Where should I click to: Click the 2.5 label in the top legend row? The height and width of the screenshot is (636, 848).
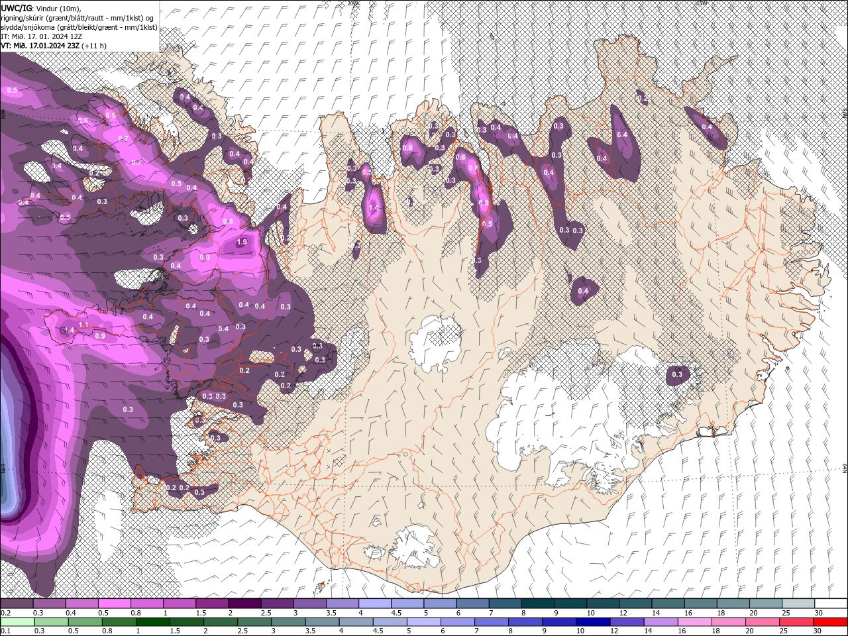click(x=266, y=613)
